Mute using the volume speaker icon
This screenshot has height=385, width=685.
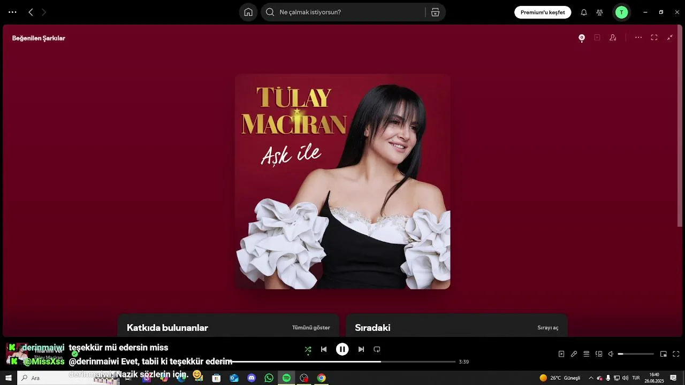(611, 354)
